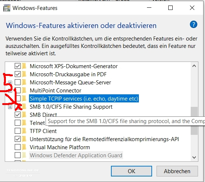Tick the Virtual Machine Platform checkbox

coord(18,147)
